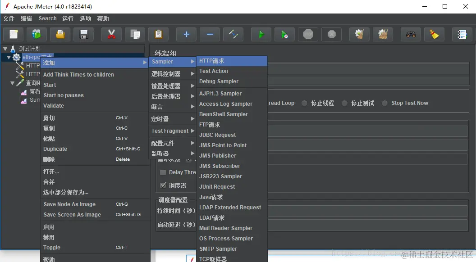The image size is (476, 262).
Task: Click the Clear results broom icon
Action: coord(359,34)
